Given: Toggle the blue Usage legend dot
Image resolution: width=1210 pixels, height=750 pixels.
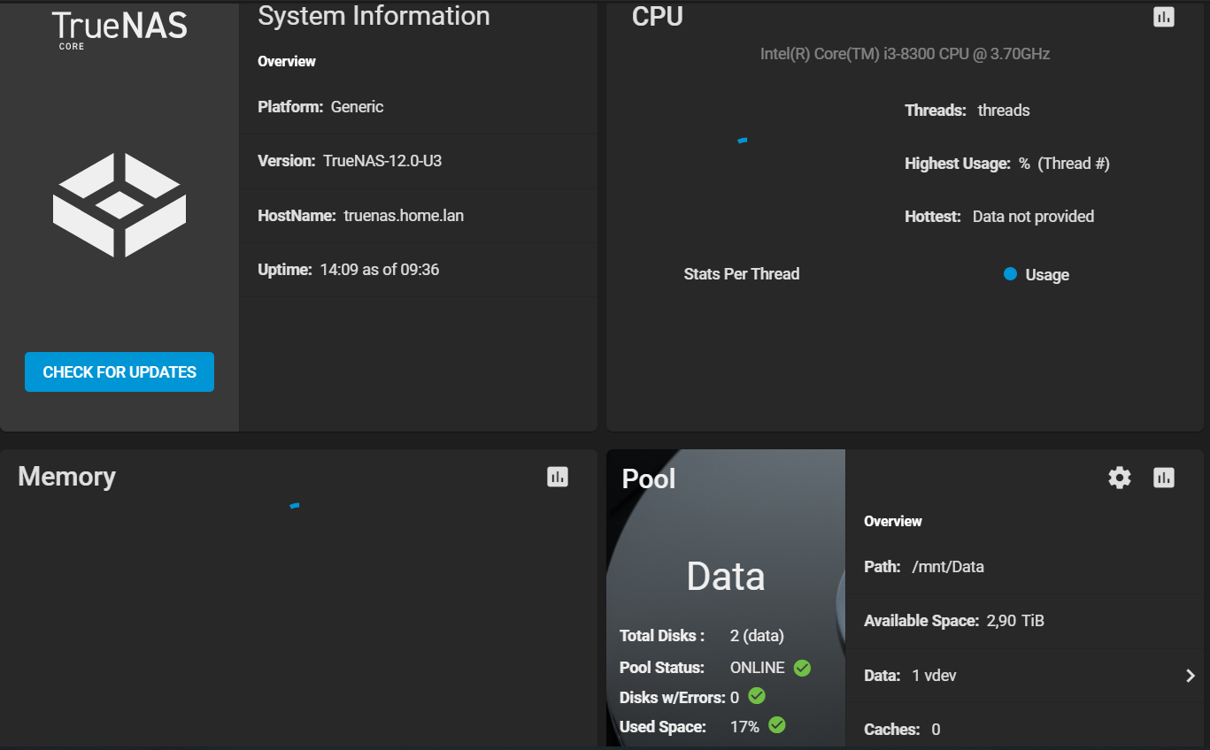Looking at the screenshot, I should pyautogui.click(x=1010, y=274).
